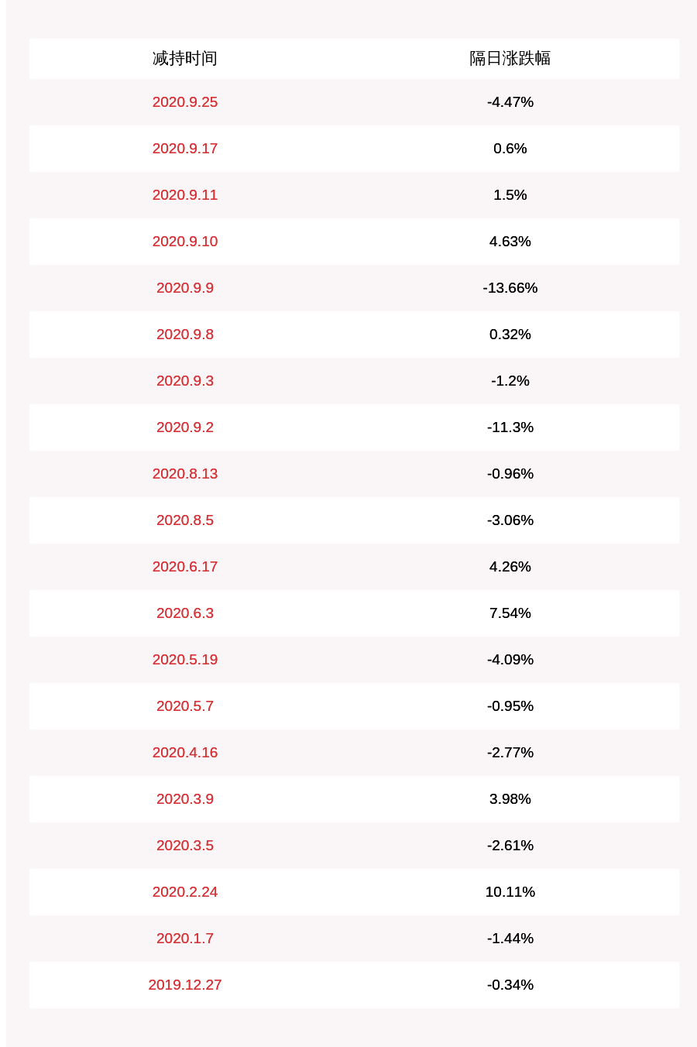Screen dimensions: 697x1047
Task: Select the date 2020.9.25
Action: coord(185,102)
